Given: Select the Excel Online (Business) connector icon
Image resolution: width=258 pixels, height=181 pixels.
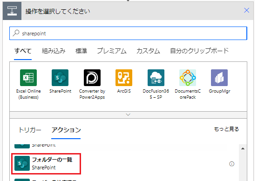Looking at the screenshot, I should (28, 78).
